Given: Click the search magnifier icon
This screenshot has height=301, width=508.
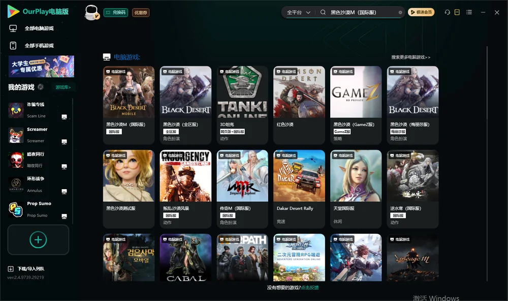Looking at the screenshot, I should click(323, 12).
